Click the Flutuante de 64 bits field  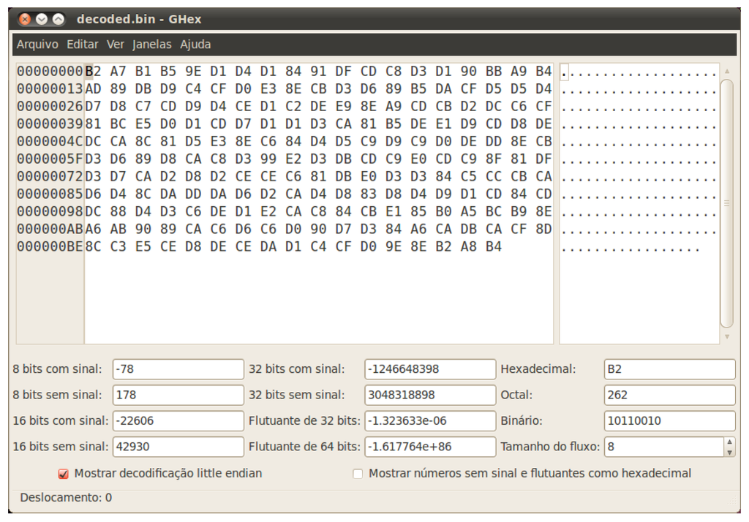[429, 447]
